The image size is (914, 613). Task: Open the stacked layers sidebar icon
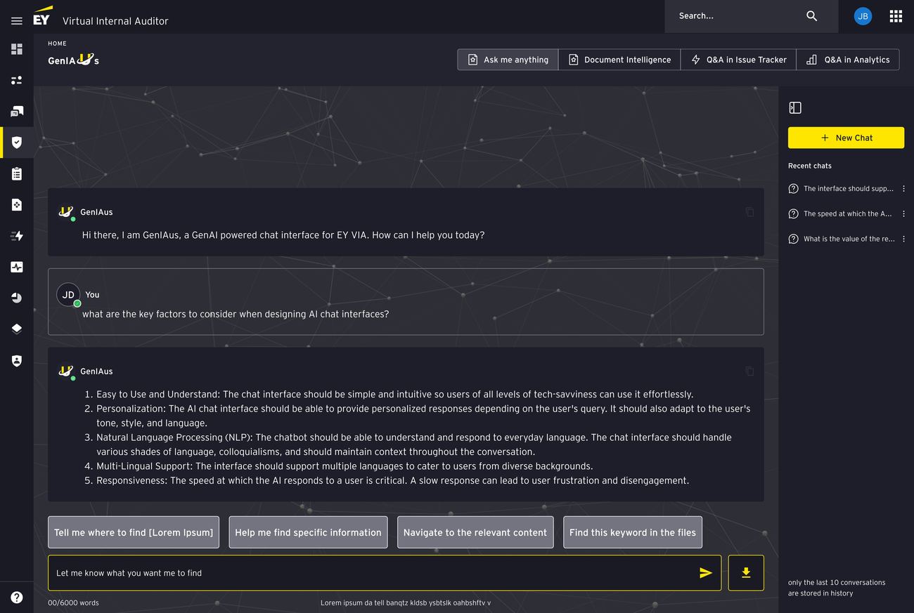[17, 329]
